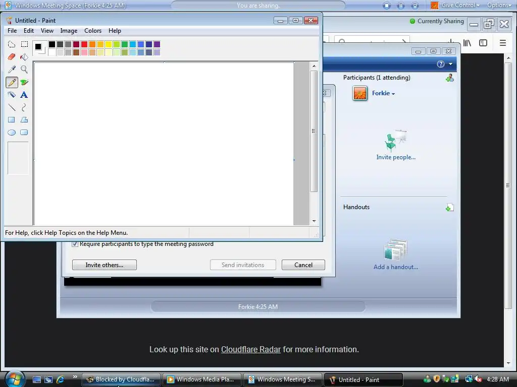Stop sharing using the stop icon
The image size is (517, 387).
(387, 6)
